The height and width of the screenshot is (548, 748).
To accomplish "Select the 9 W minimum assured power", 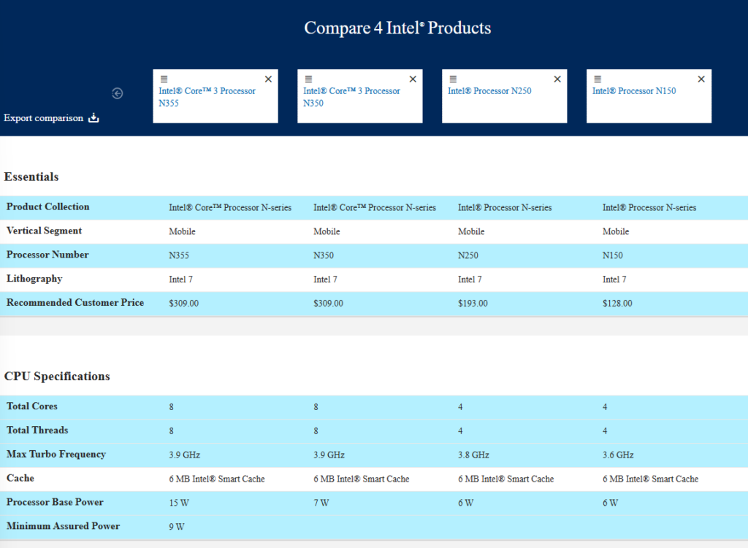I will coord(177,527).
